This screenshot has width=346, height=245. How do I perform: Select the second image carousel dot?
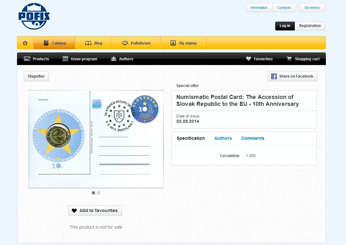coord(98,193)
